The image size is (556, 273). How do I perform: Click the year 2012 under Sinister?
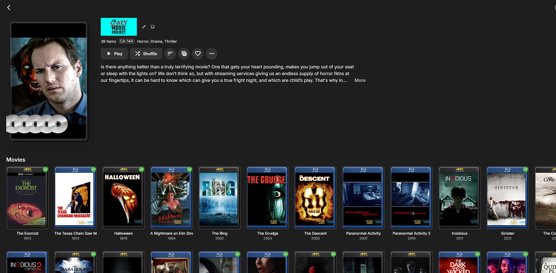[508, 238]
